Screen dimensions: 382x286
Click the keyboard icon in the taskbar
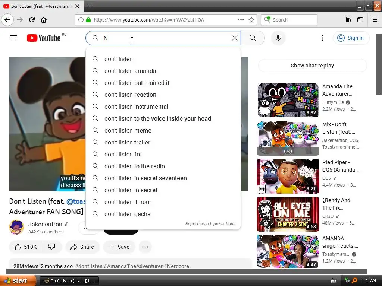click(334, 281)
